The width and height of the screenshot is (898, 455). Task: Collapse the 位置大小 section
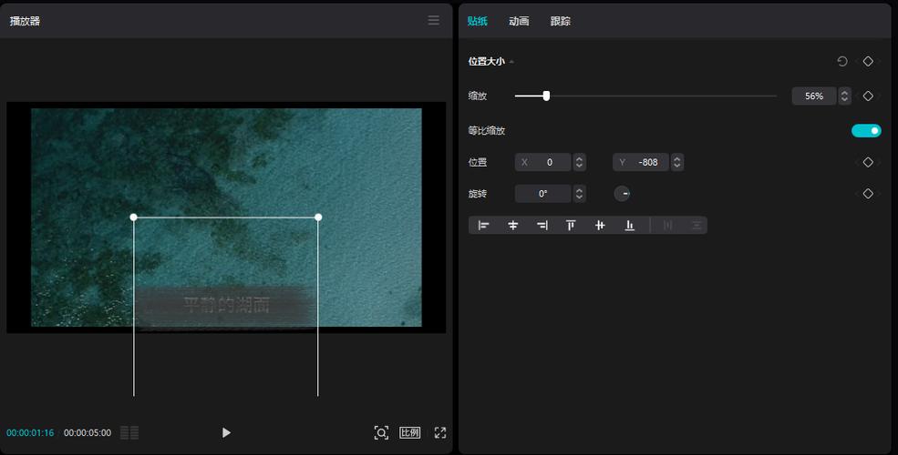tap(511, 62)
